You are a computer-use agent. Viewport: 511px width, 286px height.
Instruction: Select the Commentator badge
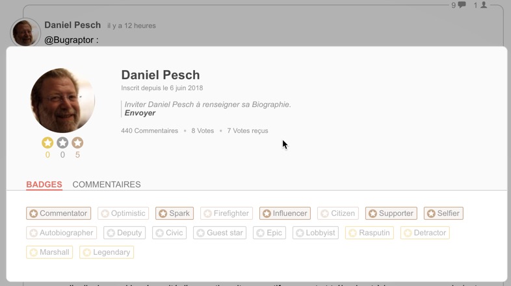[59, 213]
